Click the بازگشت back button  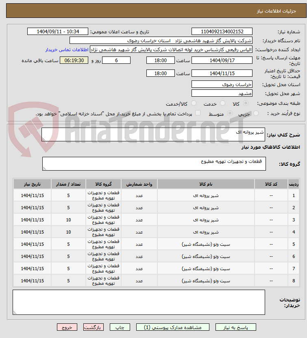coord(94,327)
